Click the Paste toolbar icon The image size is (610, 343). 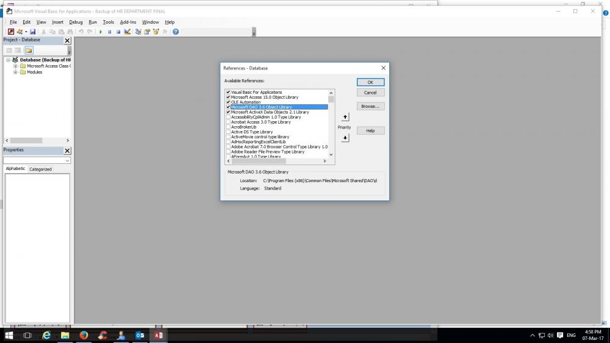pyautogui.click(x=62, y=32)
